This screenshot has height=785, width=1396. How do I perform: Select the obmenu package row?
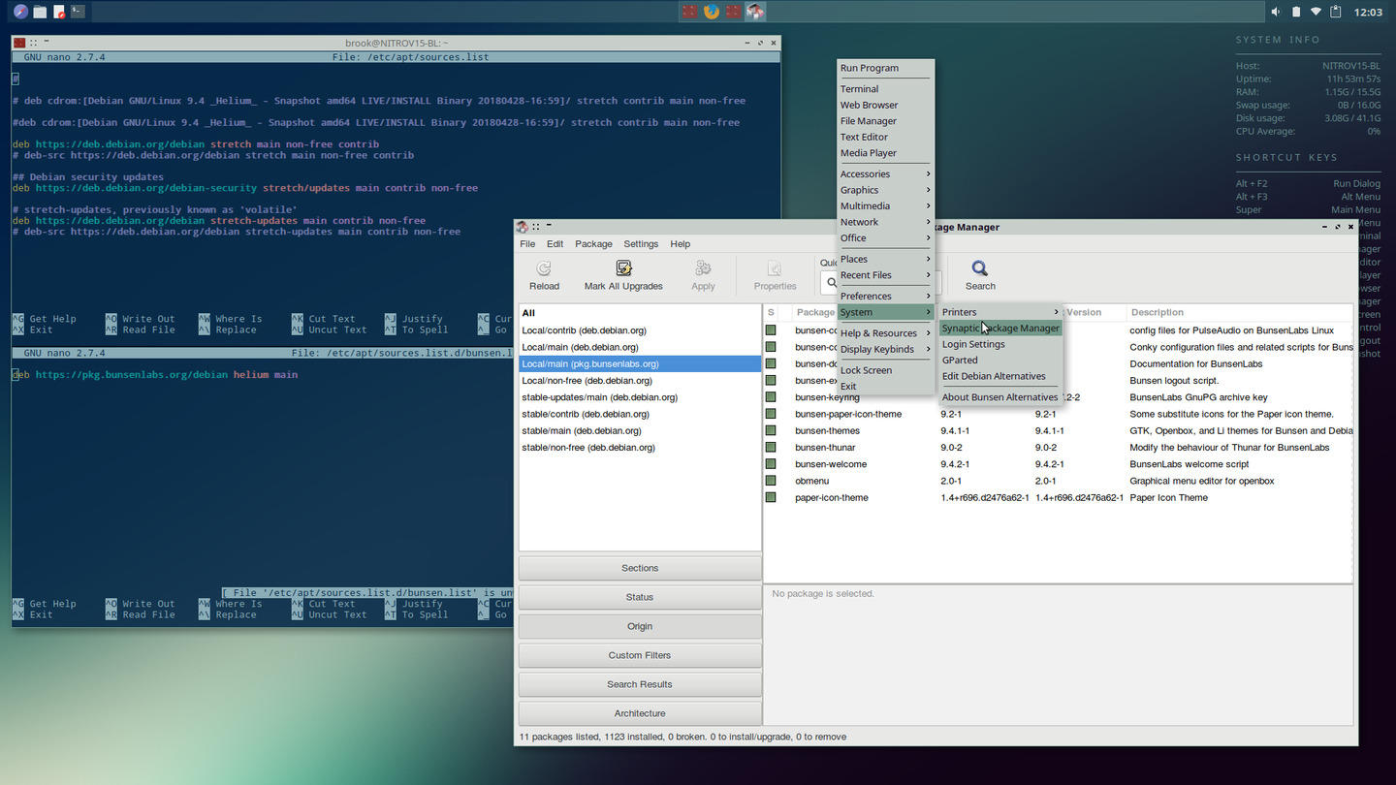(1058, 481)
